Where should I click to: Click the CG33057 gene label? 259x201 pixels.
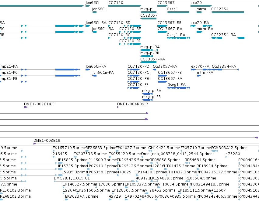point(149,15)
